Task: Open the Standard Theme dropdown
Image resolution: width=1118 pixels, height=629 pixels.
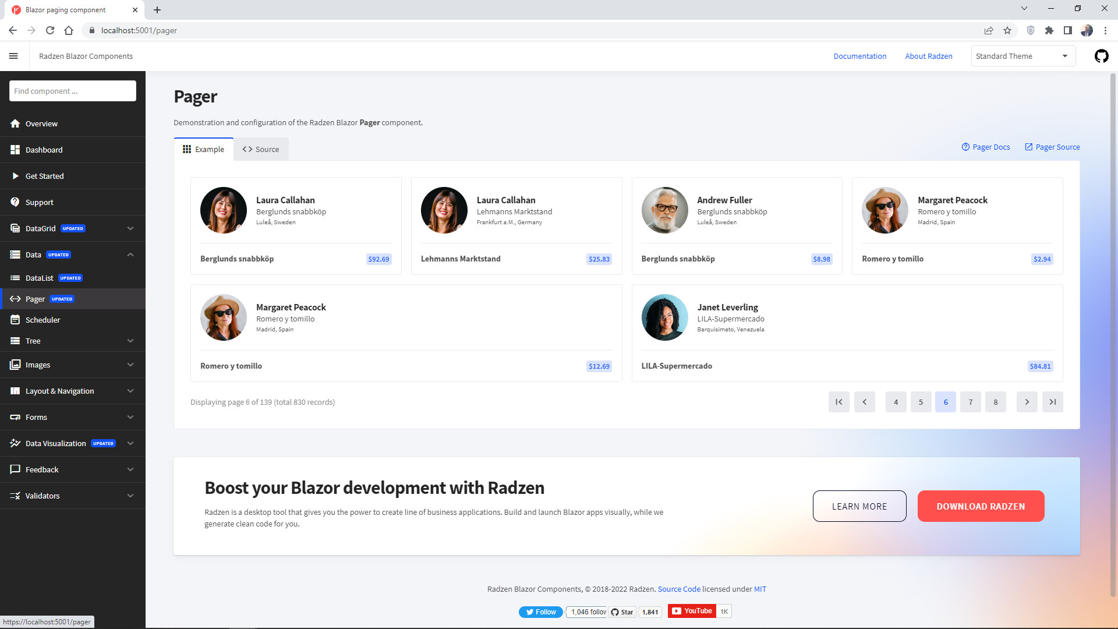Action: click(x=1023, y=56)
